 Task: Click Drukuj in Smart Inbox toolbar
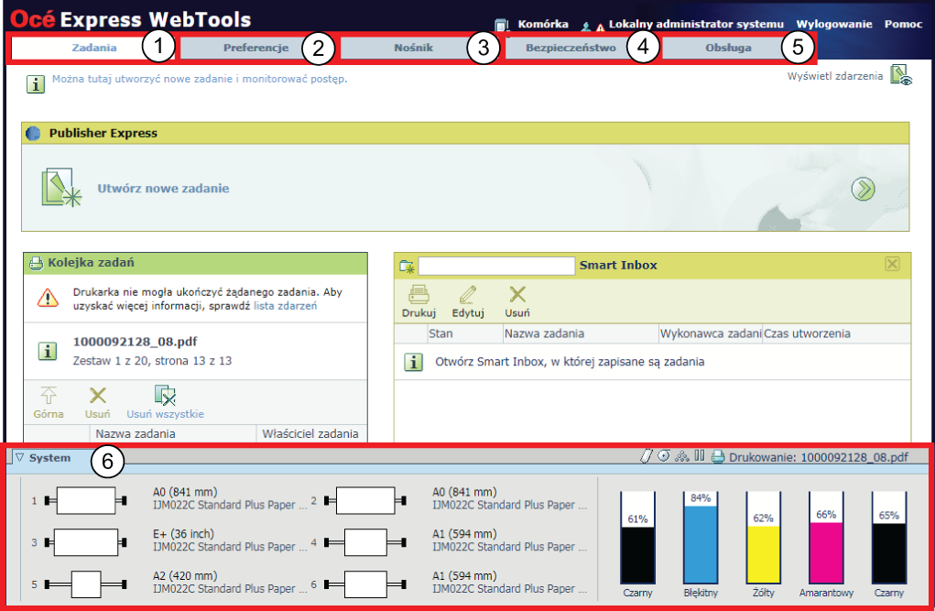coord(419,301)
